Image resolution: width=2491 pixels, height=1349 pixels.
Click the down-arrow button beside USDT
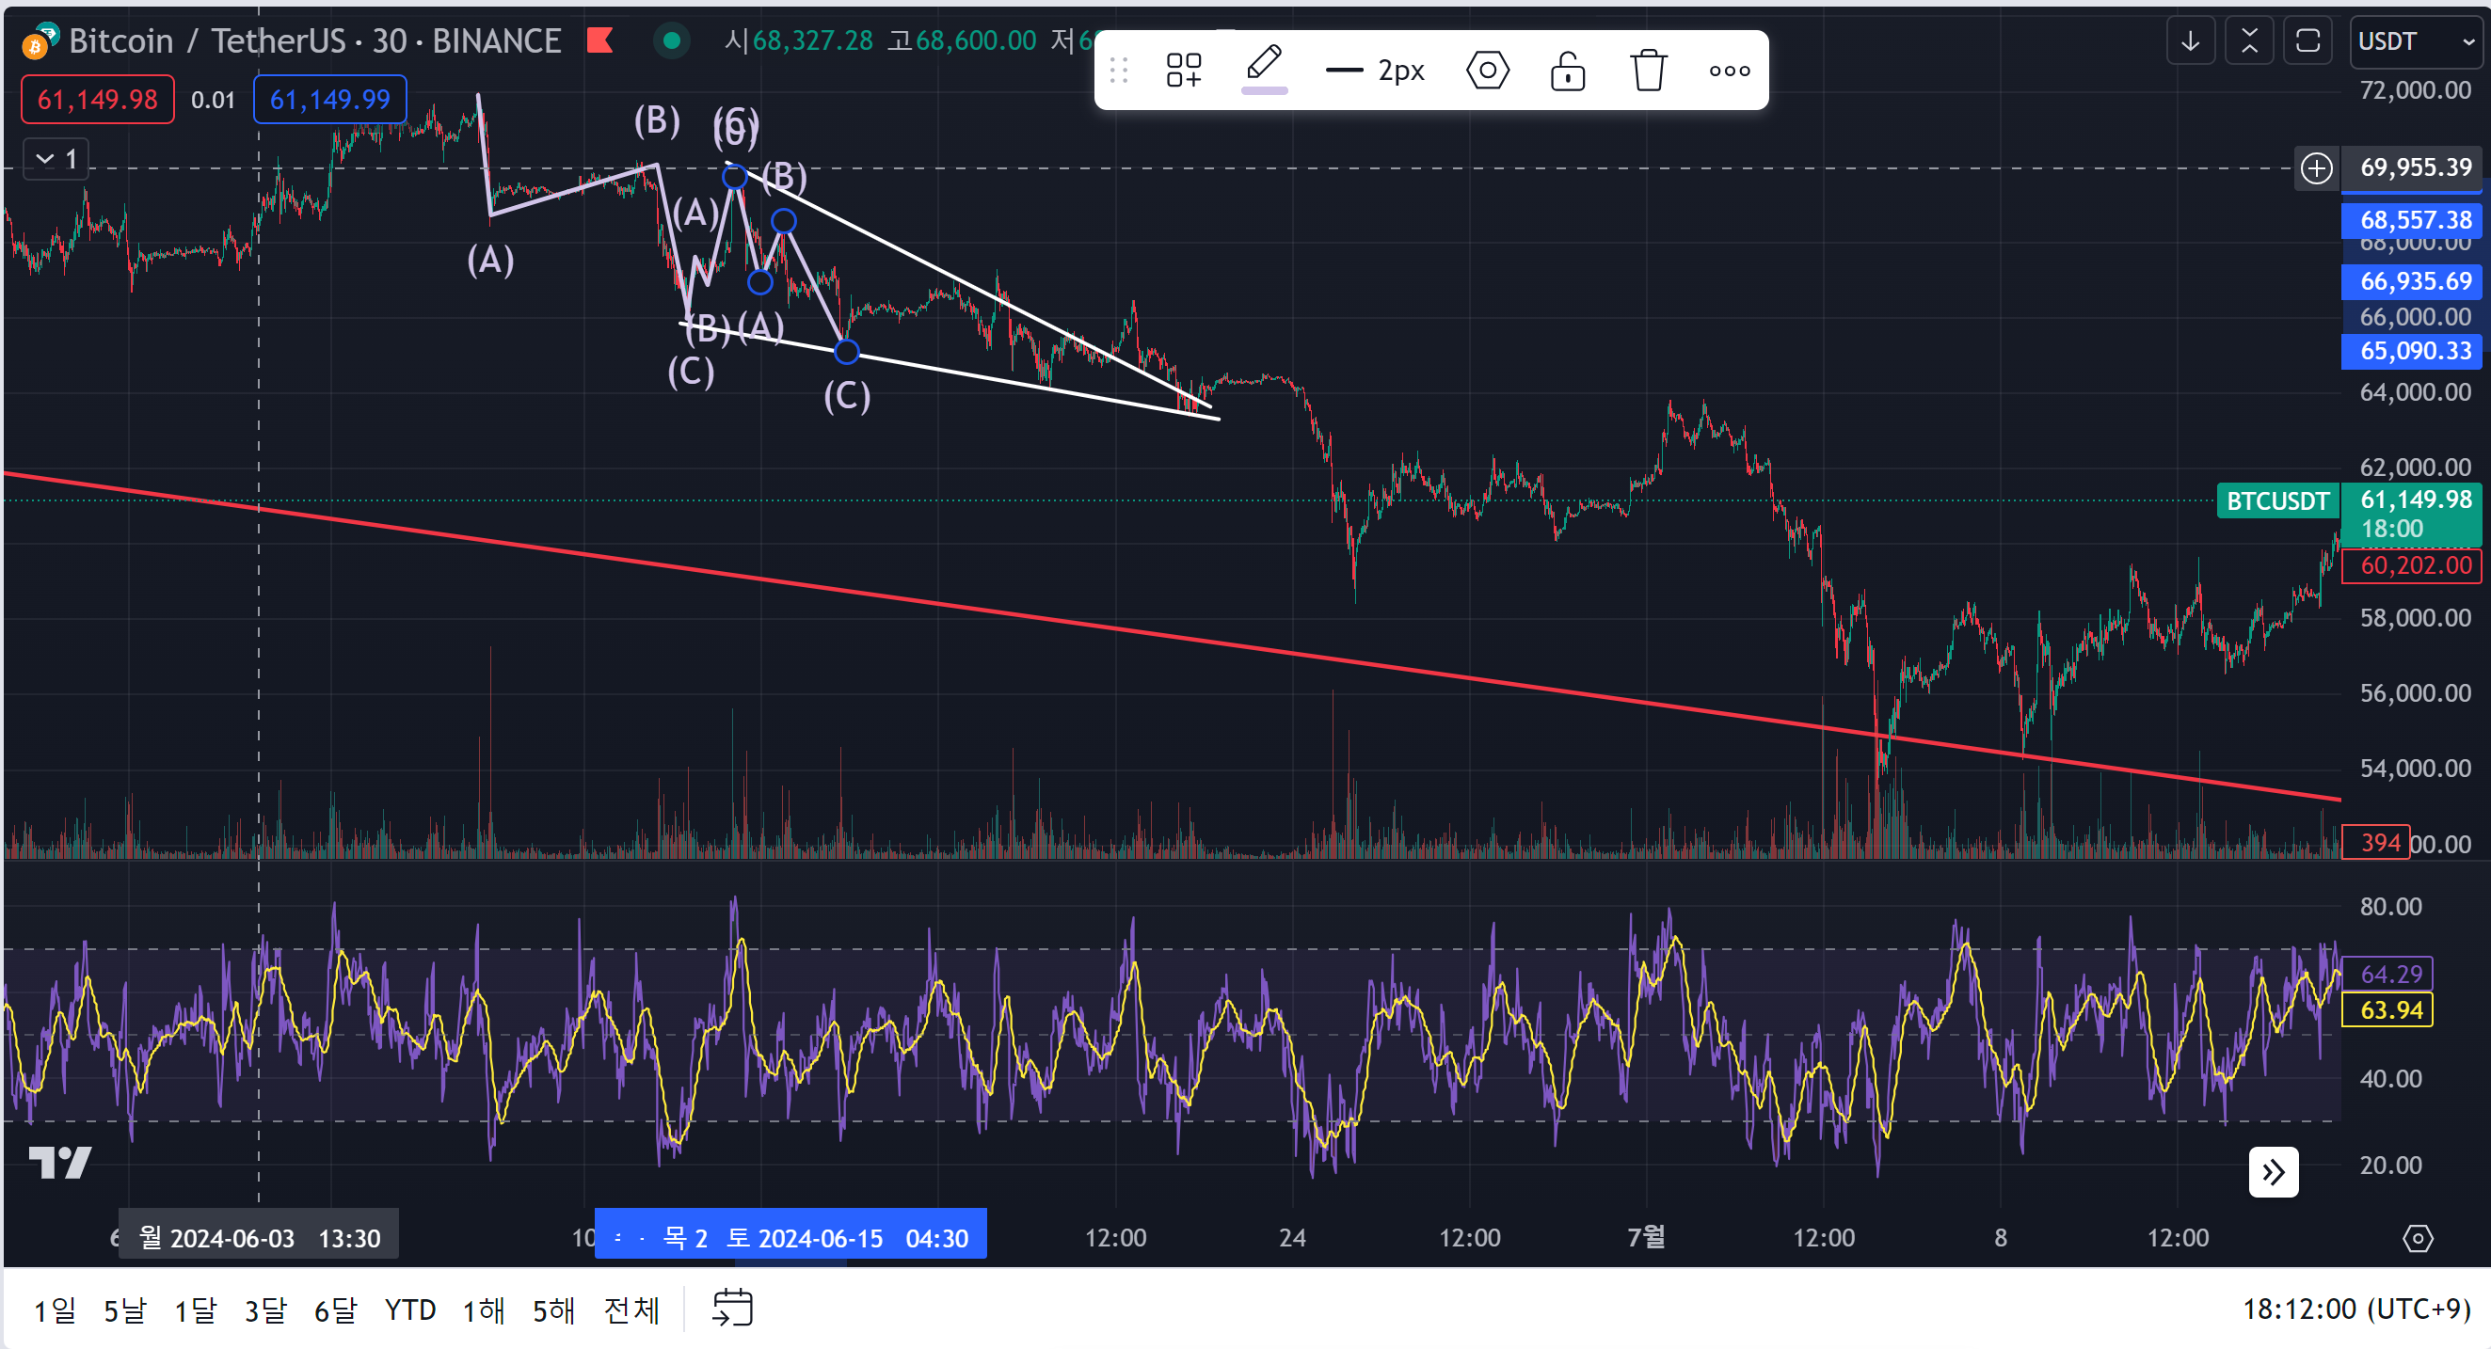click(2190, 41)
